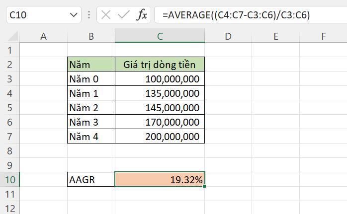Select column C header

click(x=160, y=36)
